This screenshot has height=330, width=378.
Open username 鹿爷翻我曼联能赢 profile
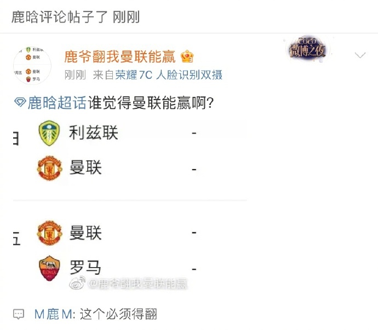tap(120, 56)
